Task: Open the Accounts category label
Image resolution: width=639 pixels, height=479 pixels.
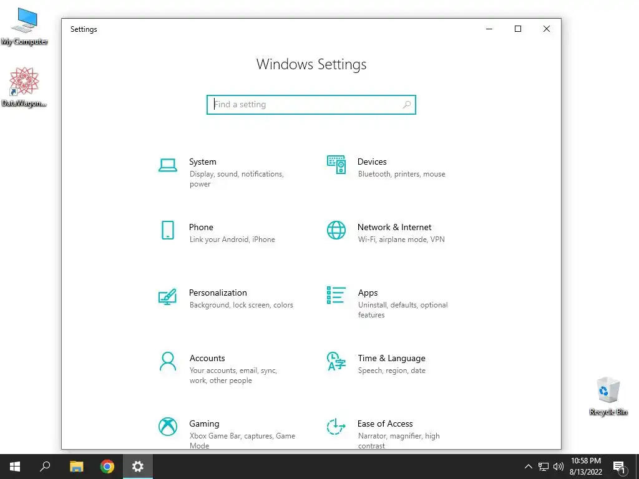Action: [207, 359]
